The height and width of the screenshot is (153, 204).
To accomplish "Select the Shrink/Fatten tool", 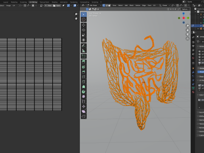I will [x=84, y=107].
